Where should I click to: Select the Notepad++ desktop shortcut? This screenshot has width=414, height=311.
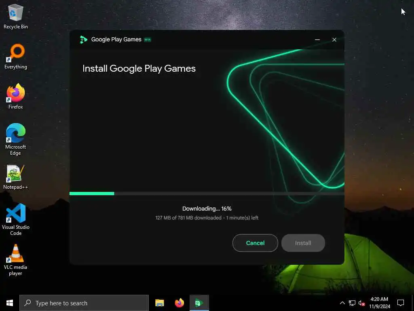click(x=16, y=177)
